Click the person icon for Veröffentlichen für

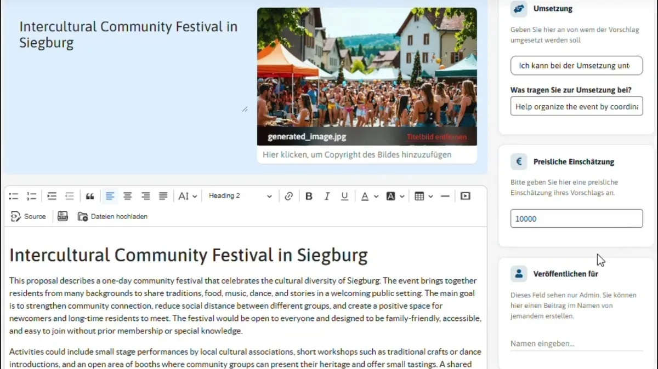518,273
